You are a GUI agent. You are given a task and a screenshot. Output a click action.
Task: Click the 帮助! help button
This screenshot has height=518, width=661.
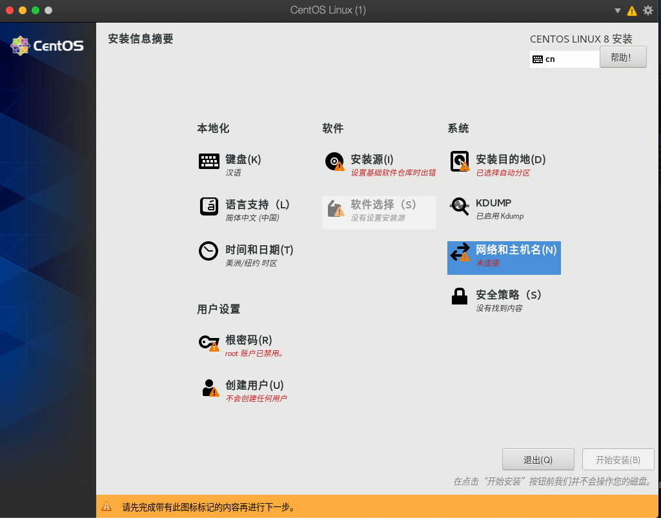tap(623, 57)
